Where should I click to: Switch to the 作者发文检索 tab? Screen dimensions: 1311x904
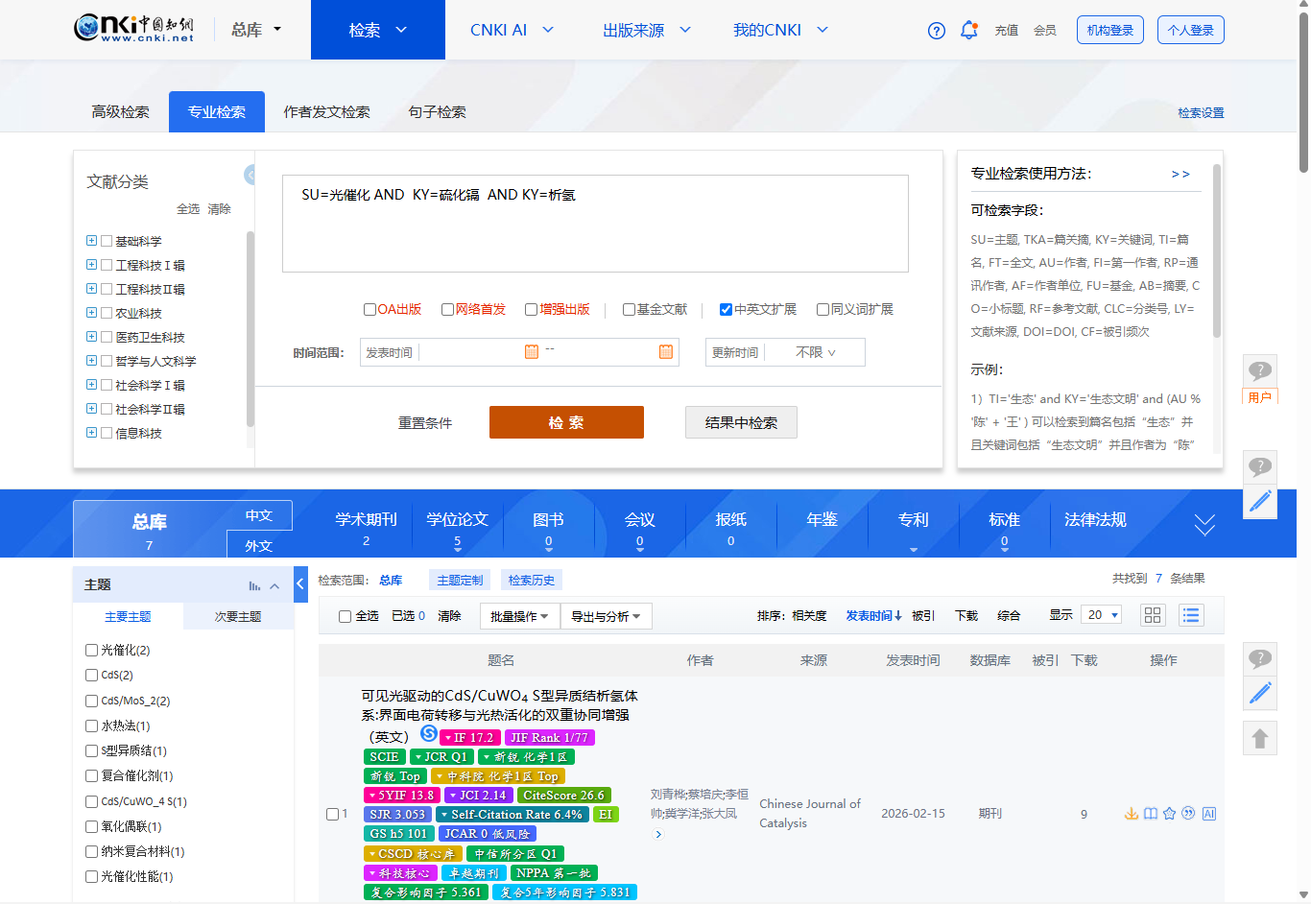click(x=327, y=112)
